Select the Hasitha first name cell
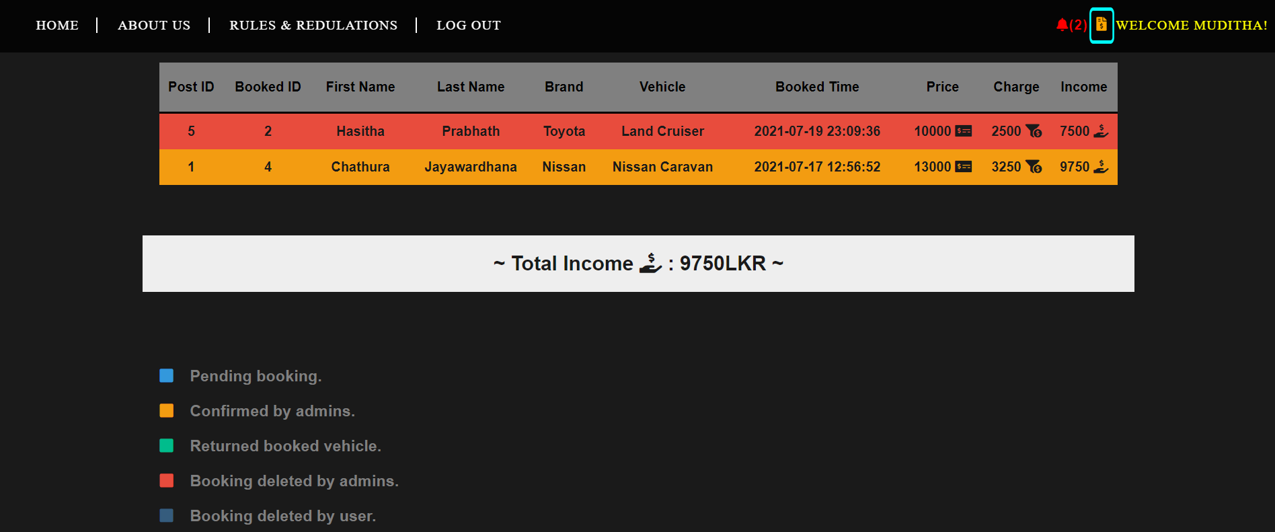The width and height of the screenshot is (1275, 532). pyautogui.click(x=360, y=131)
